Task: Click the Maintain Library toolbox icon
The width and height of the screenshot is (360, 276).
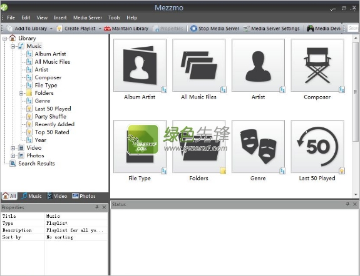Action: [x=107, y=28]
